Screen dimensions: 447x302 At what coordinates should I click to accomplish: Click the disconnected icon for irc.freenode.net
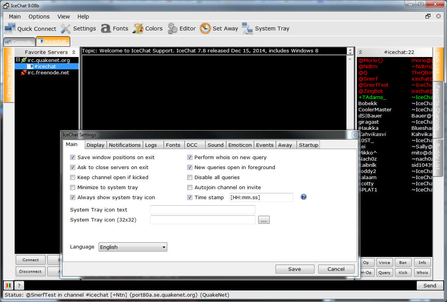tap(24, 73)
